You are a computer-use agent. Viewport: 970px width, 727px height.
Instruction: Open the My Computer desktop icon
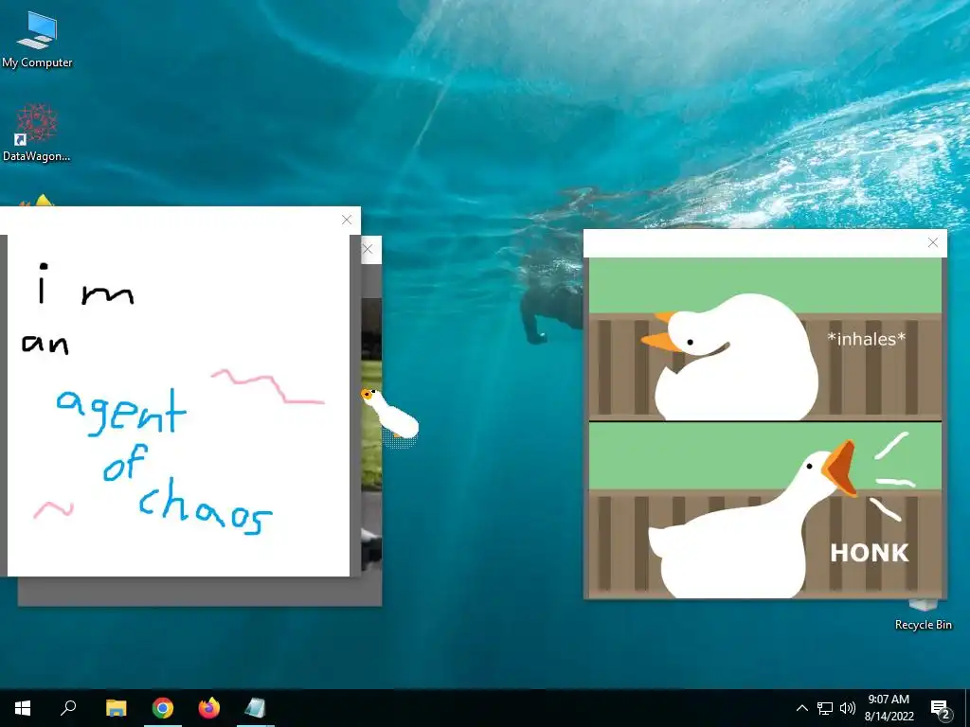click(37, 38)
